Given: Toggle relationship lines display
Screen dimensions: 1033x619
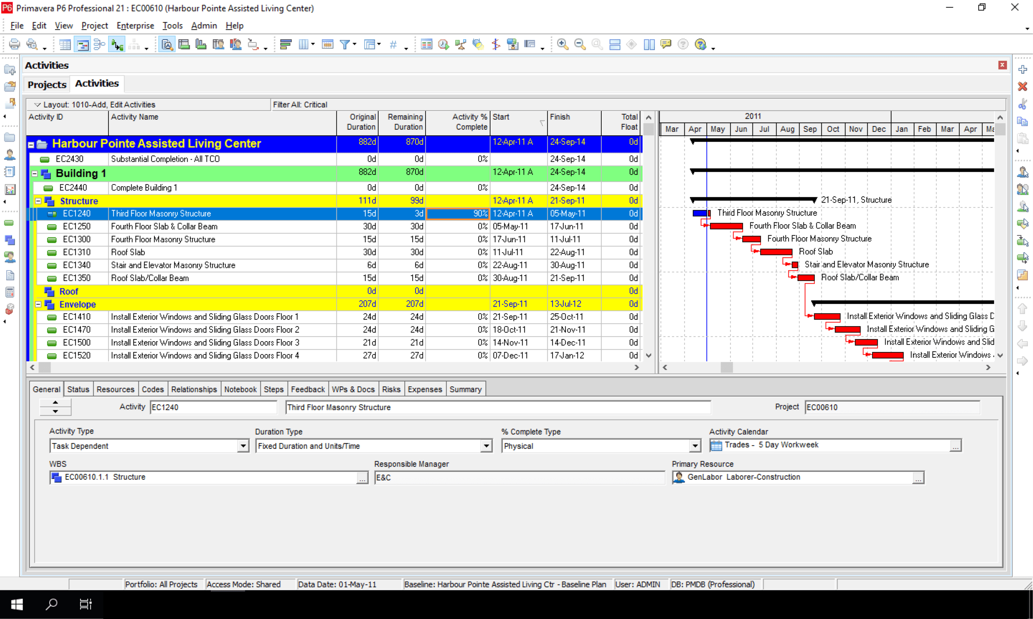Looking at the screenshot, I should 117,44.
